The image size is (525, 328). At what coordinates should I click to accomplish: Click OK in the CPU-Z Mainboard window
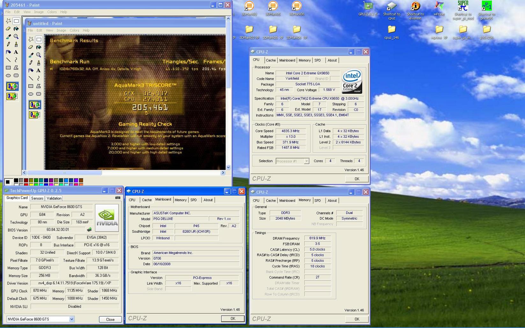click(x=233, y=318)
